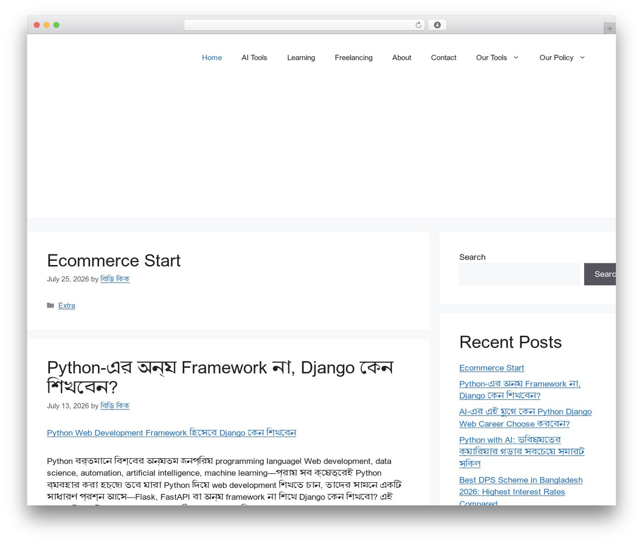Open author link under the July 13 post

pyautogui.click(x=115, y=406)
